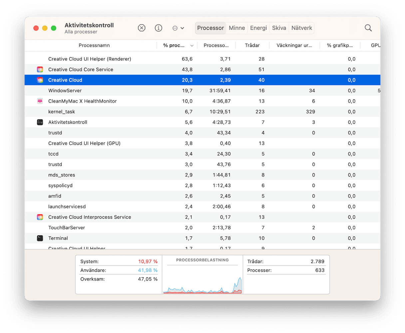Open the process info (i) toolbar icon

coord(159,28)
